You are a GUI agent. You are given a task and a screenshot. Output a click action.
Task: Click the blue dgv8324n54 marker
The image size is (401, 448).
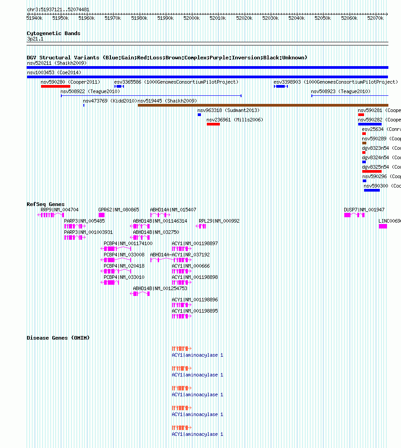click(x=364, y=162)
